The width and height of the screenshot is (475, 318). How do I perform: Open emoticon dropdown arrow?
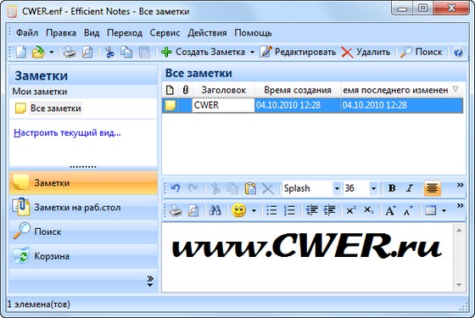point(254,210)
